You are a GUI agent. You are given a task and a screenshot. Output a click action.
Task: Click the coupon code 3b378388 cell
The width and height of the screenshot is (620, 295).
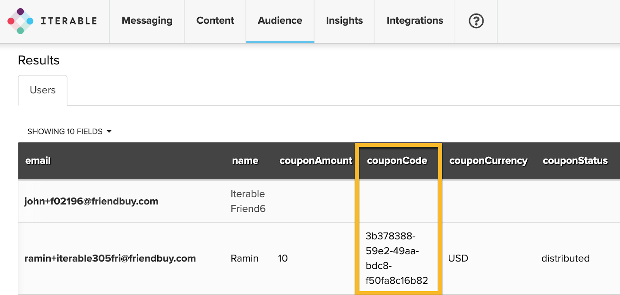coord(396,258)
